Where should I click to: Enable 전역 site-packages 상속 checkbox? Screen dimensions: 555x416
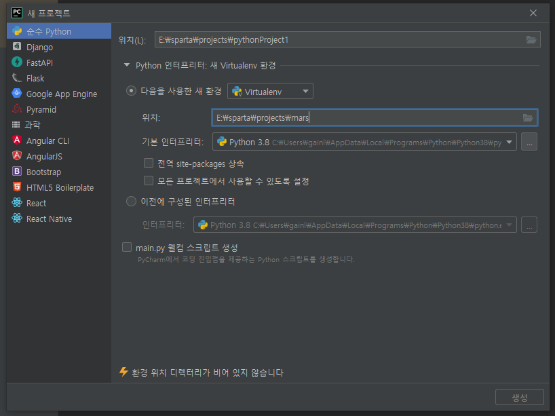149,163
